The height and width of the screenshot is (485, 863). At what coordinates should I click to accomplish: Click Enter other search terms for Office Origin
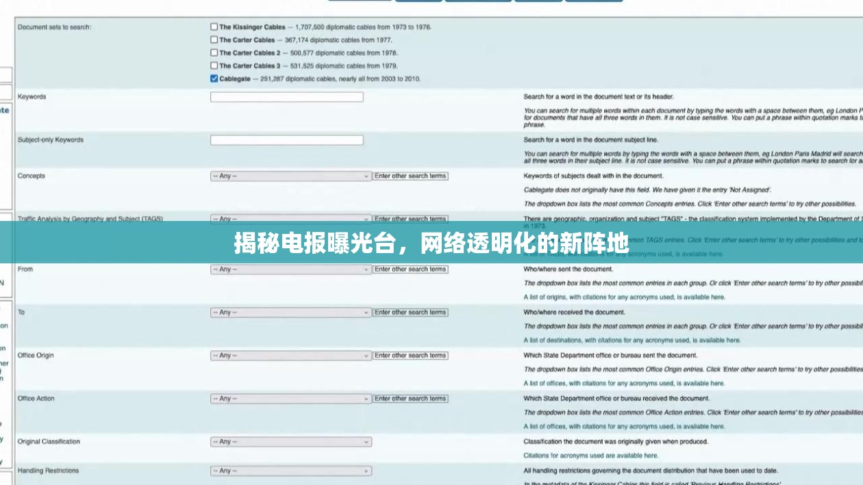[410, 356]
